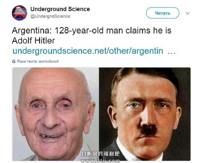This screenshot has width=201, height=163.
Task: Click the globe icon beside tweet language
Action: click(x=14, y=62)
